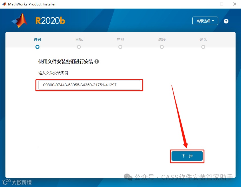
Task: Click the 目标 step circle marker
Action: click(x=79, y=47)
